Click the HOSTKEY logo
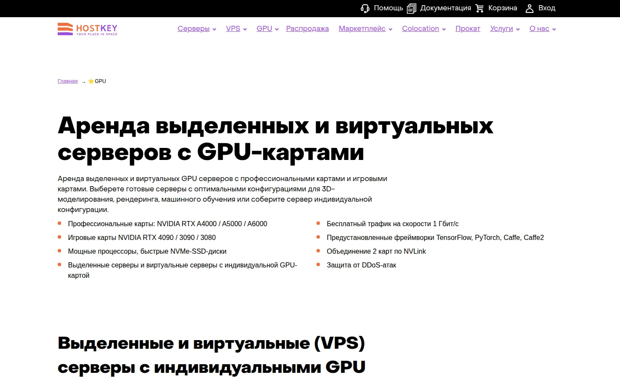 [87, 29]
